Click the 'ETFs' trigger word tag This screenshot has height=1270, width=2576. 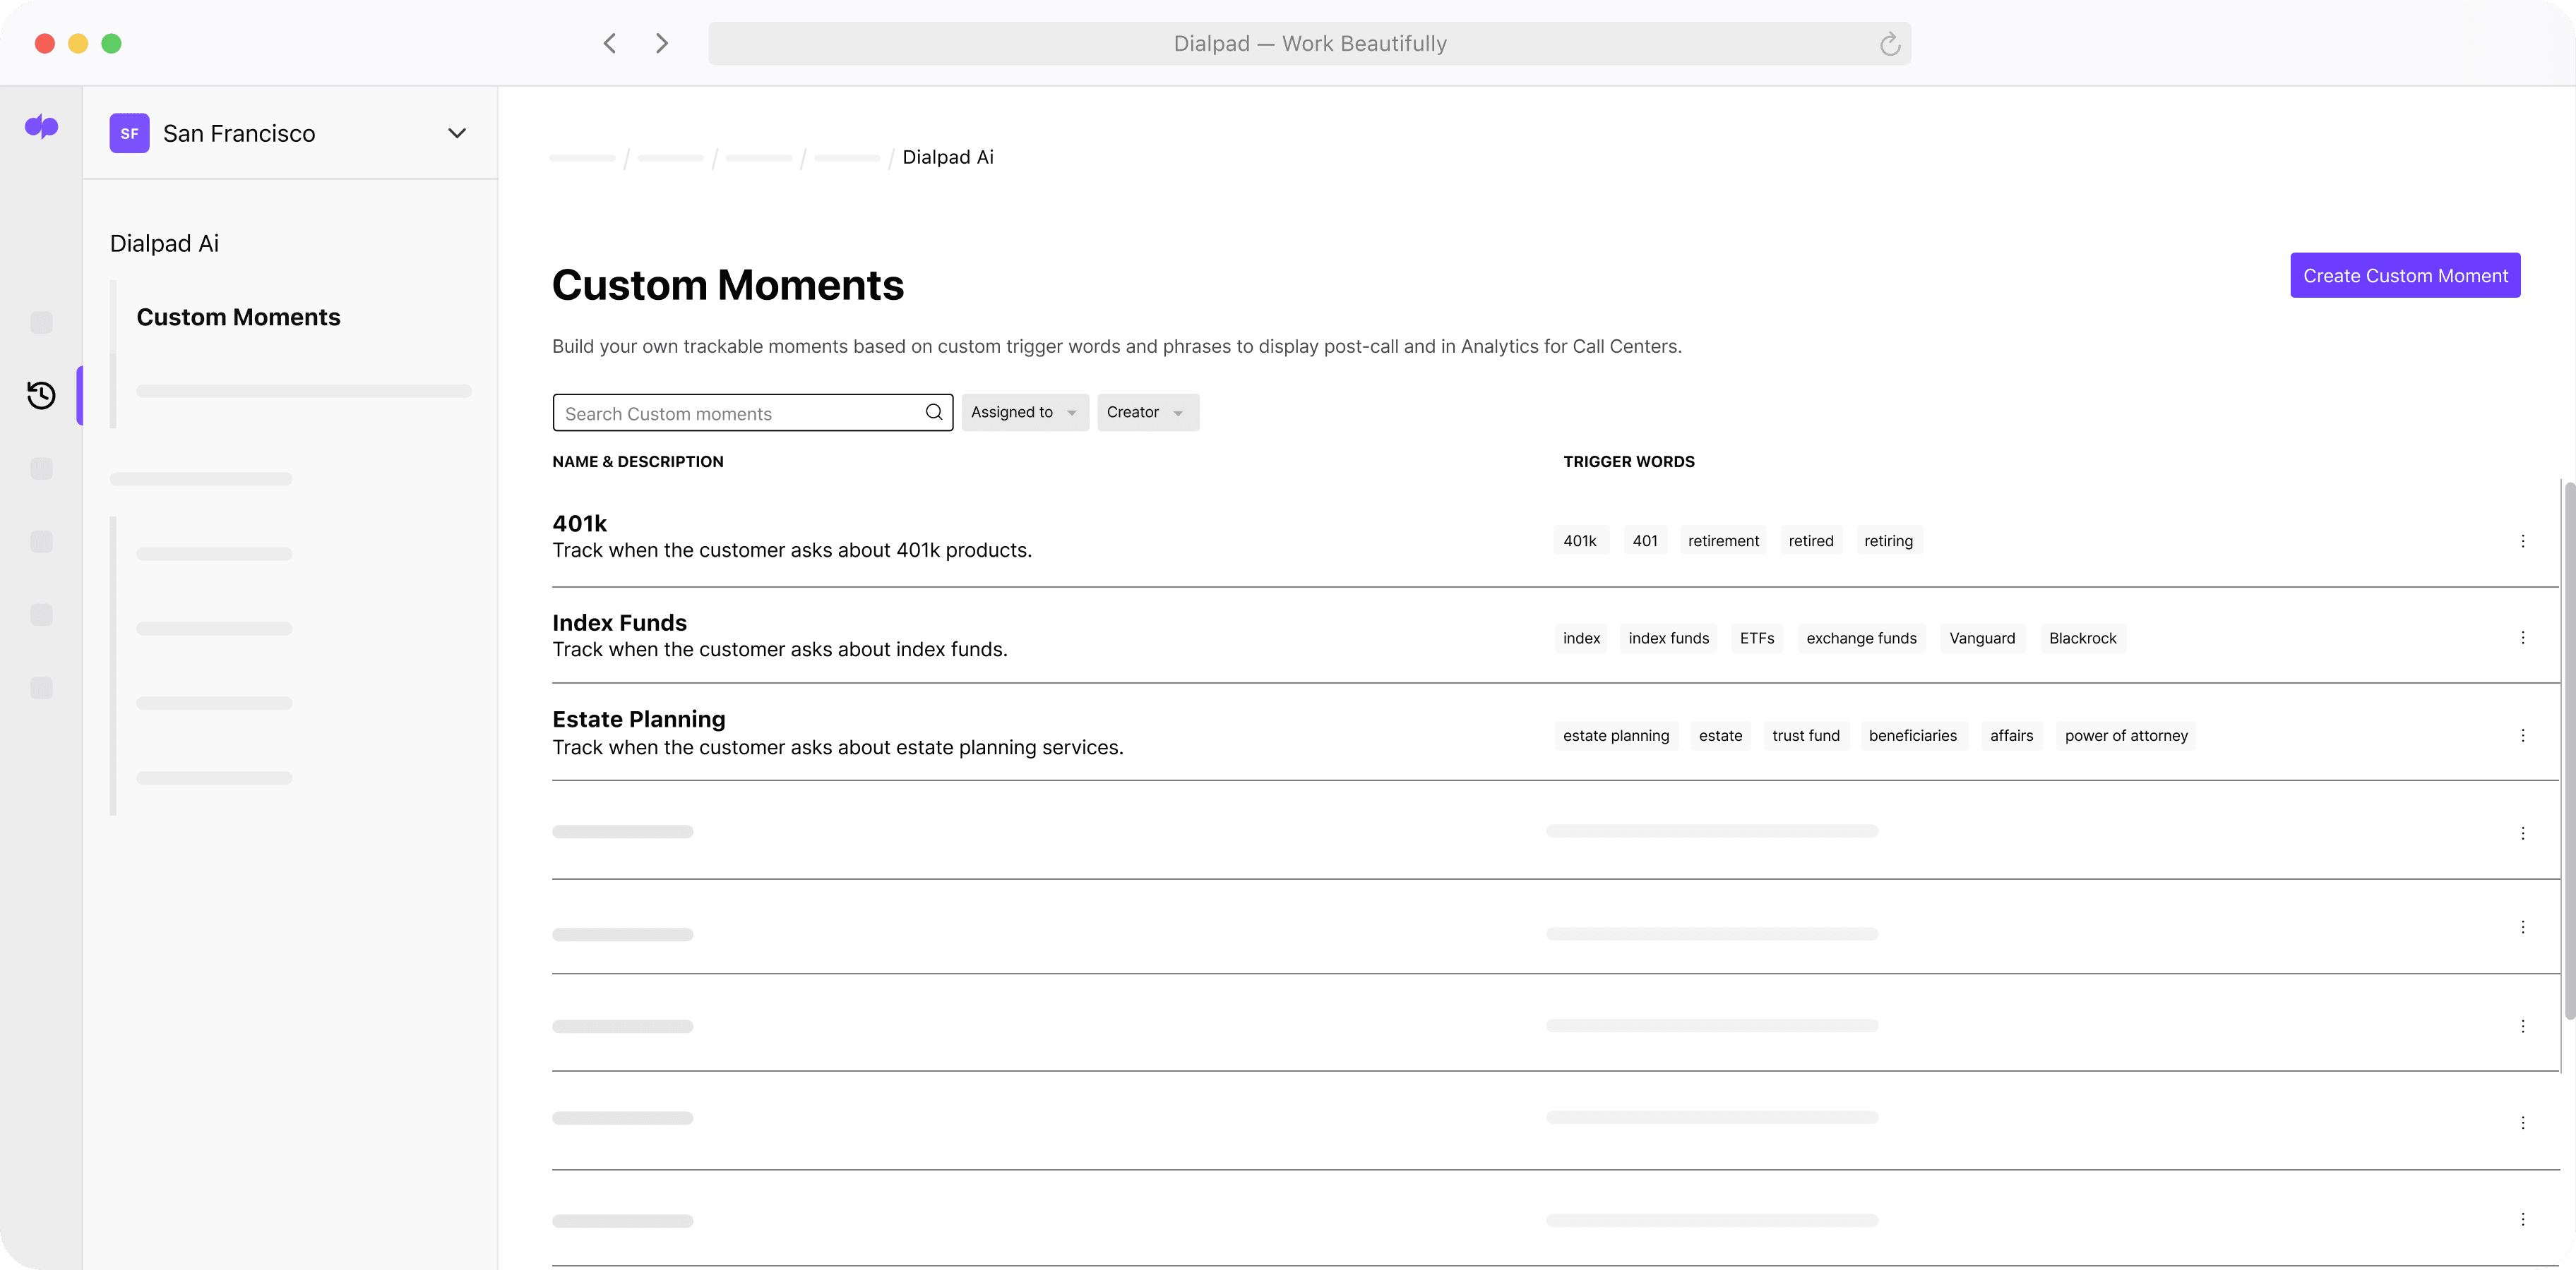[1756, 638]
